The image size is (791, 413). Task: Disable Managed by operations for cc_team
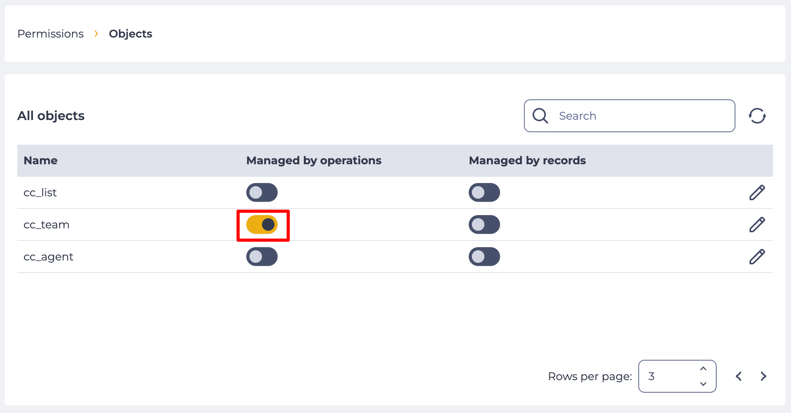click(x=262, y=224)
